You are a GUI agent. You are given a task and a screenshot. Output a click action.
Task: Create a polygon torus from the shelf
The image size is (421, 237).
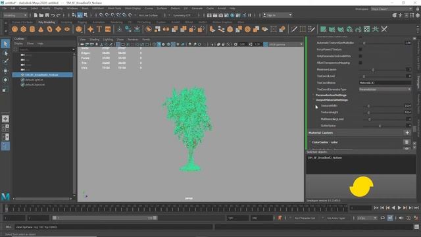(50, 29)
